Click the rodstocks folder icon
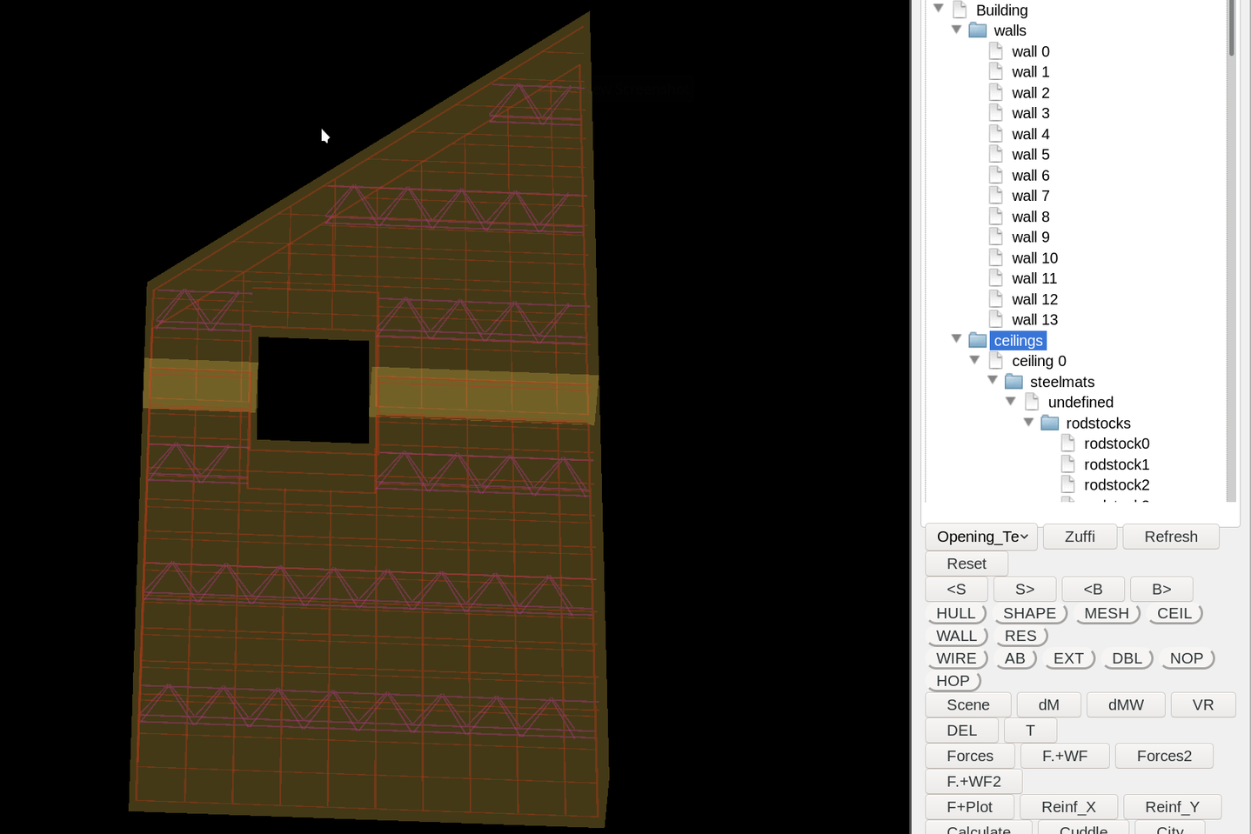The width and height of the screenshot is (1251, 834). pyautogui.click(x=1050, y=424)
